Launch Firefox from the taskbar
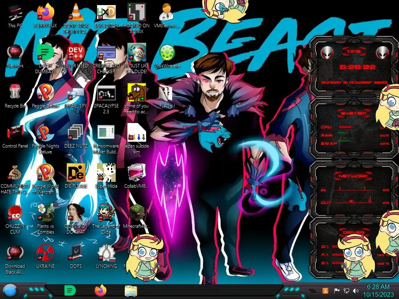 pyautogui.click(x=101, y=290)
